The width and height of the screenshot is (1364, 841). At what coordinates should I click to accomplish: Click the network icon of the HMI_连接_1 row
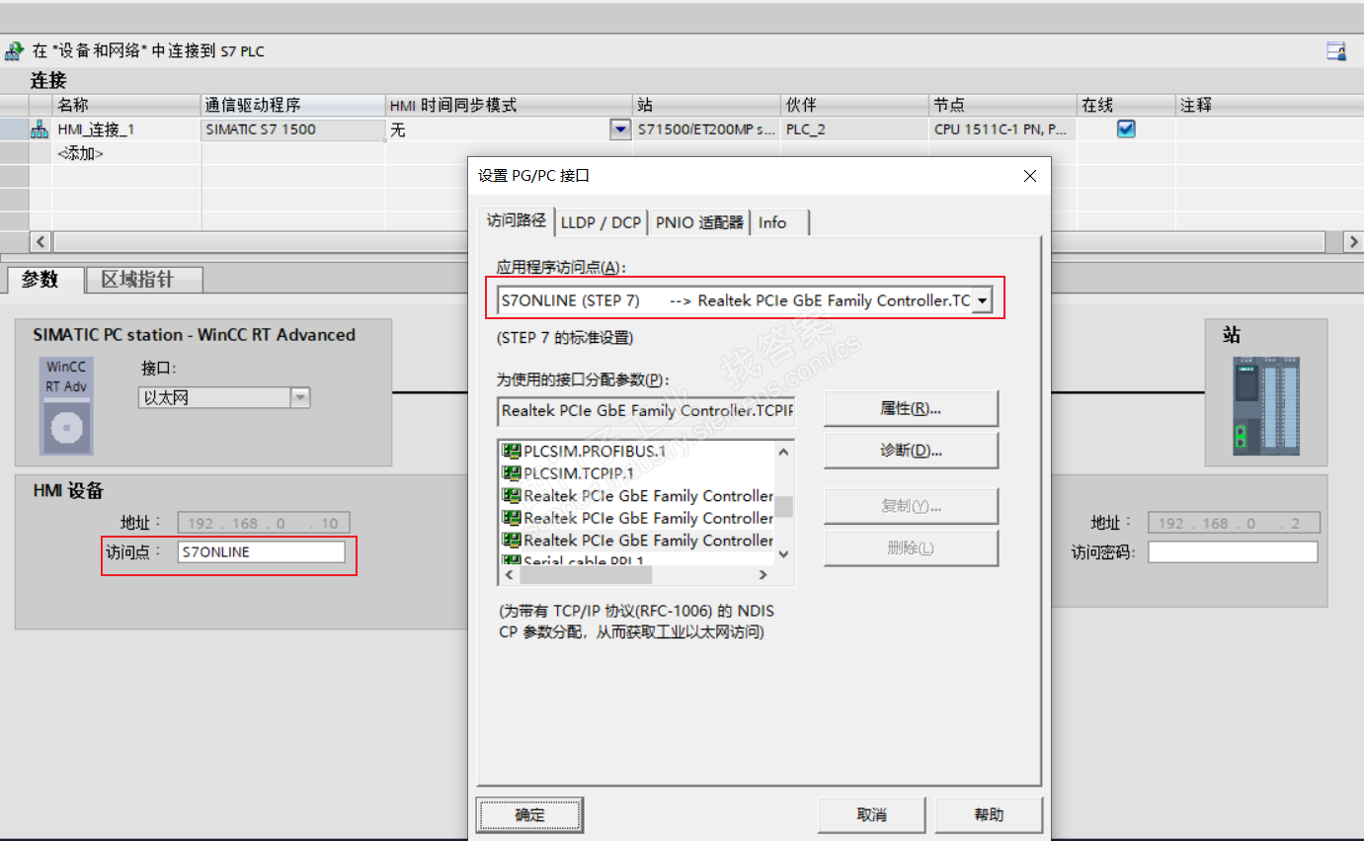pos(40,129)
